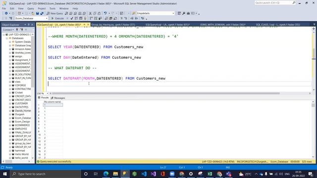The height and width of the screenshot is (178, 317).
Task: Open Visual Studio Code from the taskbar
Action: pos(144,174)
